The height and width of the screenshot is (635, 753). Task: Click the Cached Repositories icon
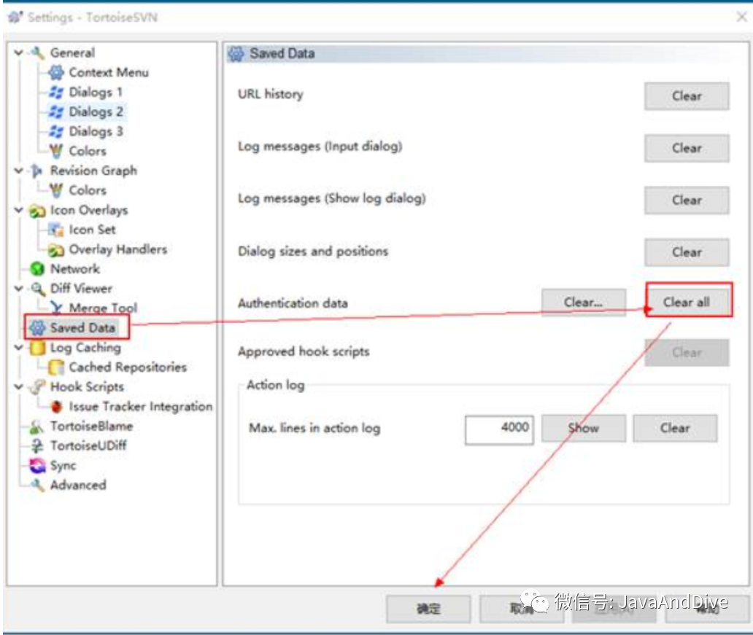(56, 367)
